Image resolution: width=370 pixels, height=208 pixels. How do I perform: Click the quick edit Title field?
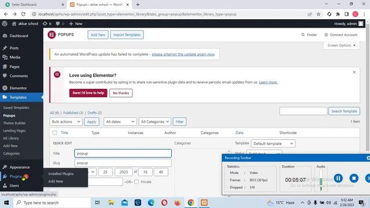tap(123, 153)
